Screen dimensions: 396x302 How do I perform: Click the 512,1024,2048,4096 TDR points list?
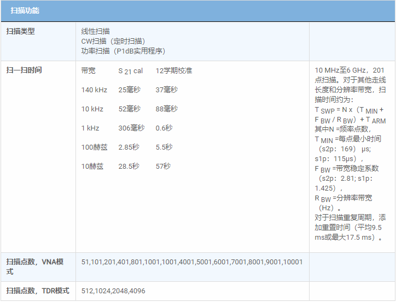(x=113, y=291)
